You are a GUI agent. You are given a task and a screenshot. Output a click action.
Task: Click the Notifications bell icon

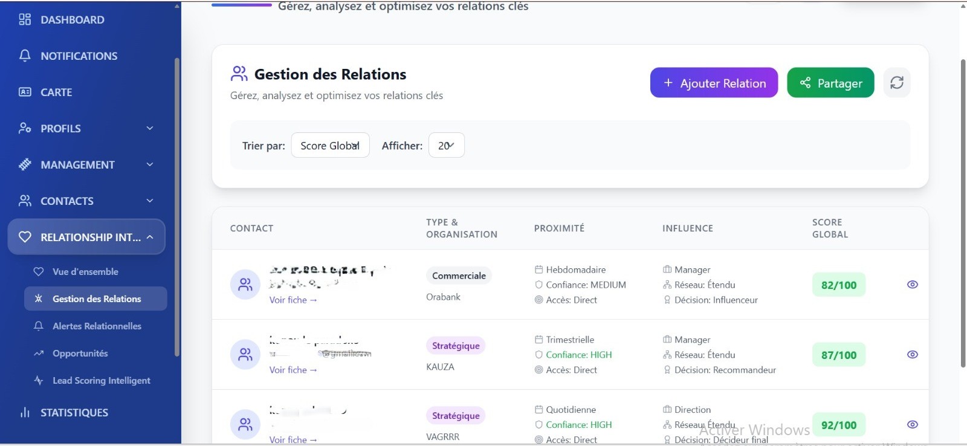click(x=25, y=56)
